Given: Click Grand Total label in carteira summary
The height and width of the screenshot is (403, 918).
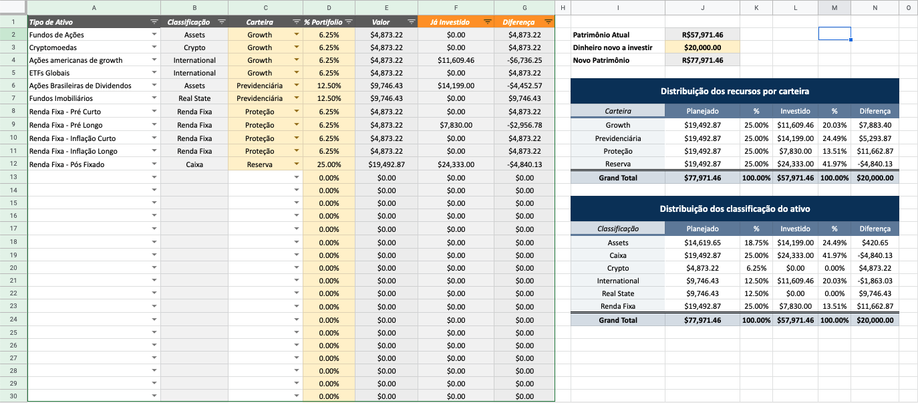Looking at the screenshot, I should [618, 178].
